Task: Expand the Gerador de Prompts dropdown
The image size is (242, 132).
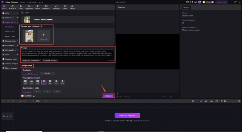Action: click(31, 60)
